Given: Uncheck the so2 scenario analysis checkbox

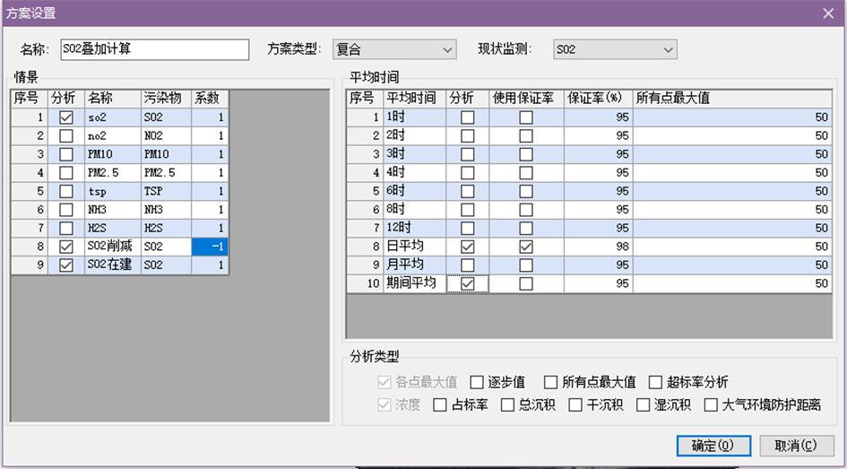Looking at the screenshot, I should 66,117.
